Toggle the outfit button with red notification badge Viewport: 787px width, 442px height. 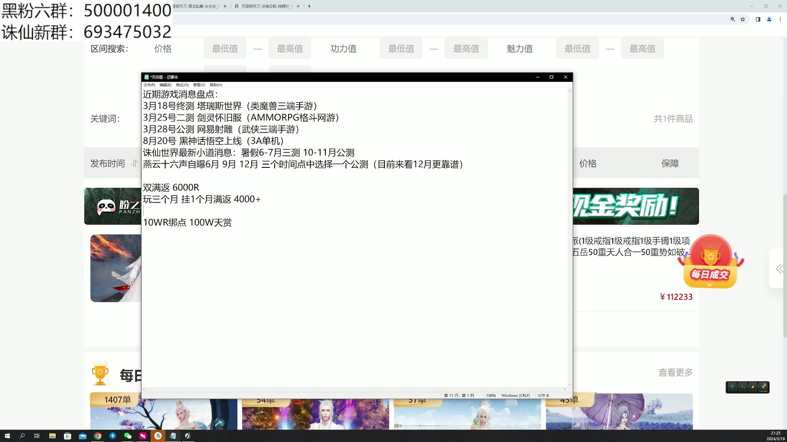pyautogui.click(x=763, y=387)
